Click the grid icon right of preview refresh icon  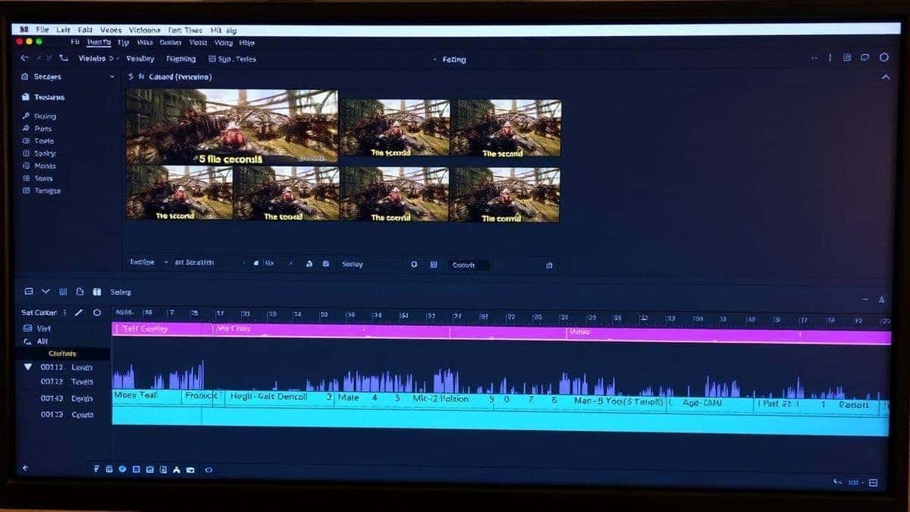(434, 264)
